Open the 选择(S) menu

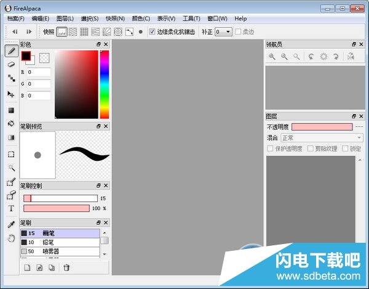90,18
